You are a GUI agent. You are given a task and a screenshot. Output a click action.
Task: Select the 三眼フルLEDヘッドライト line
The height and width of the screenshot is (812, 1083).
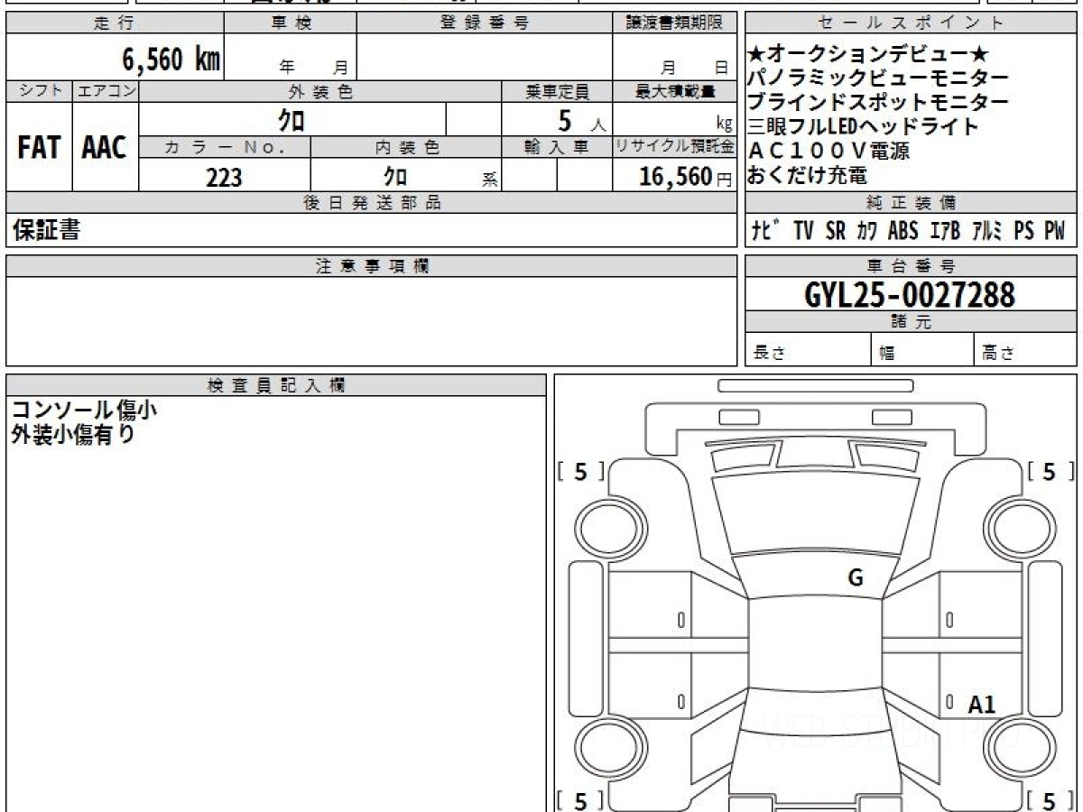(x=864, y=127)
